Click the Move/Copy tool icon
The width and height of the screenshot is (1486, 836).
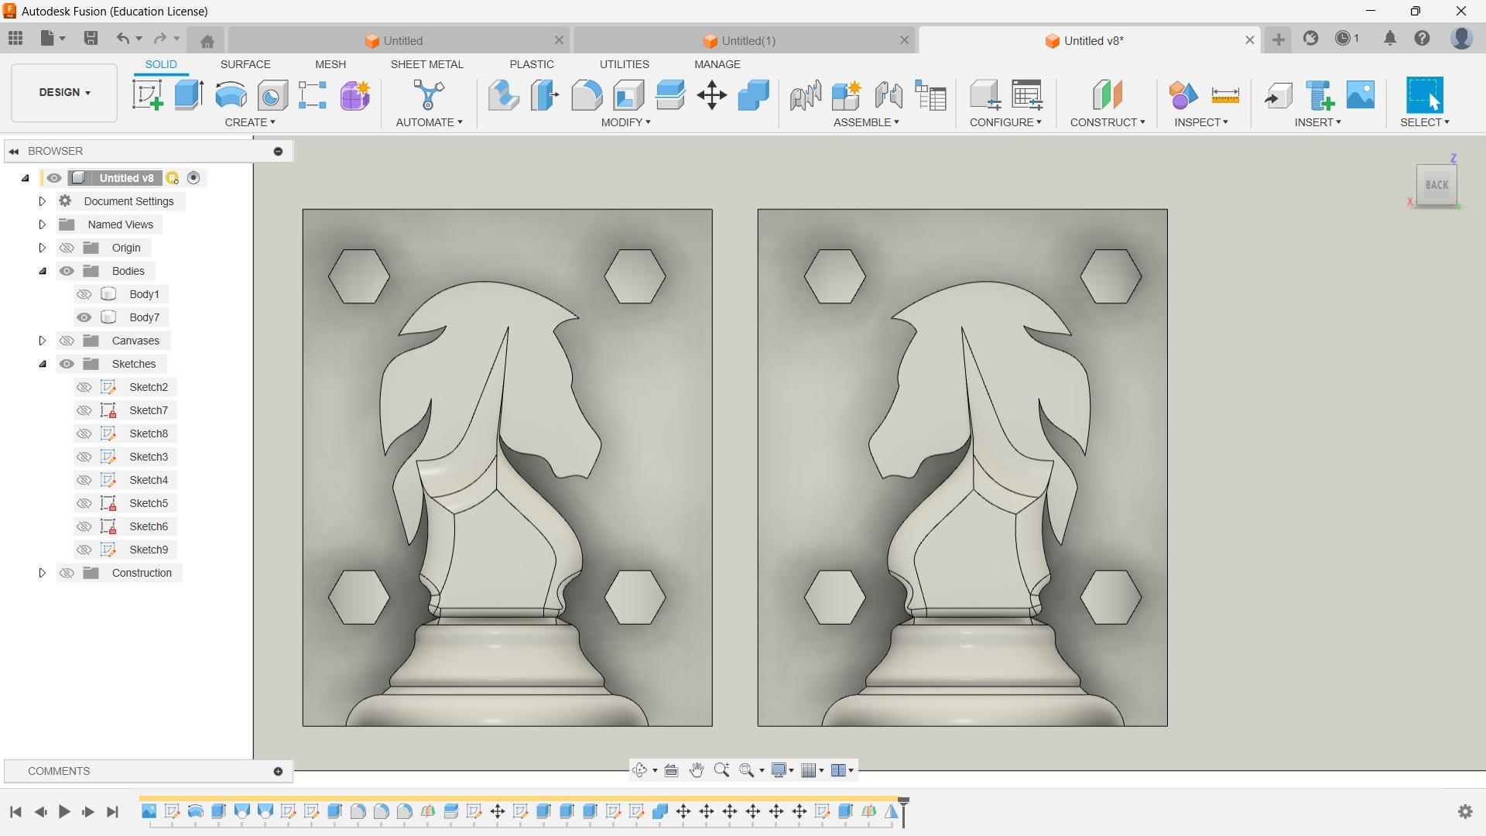pos(711,95)
